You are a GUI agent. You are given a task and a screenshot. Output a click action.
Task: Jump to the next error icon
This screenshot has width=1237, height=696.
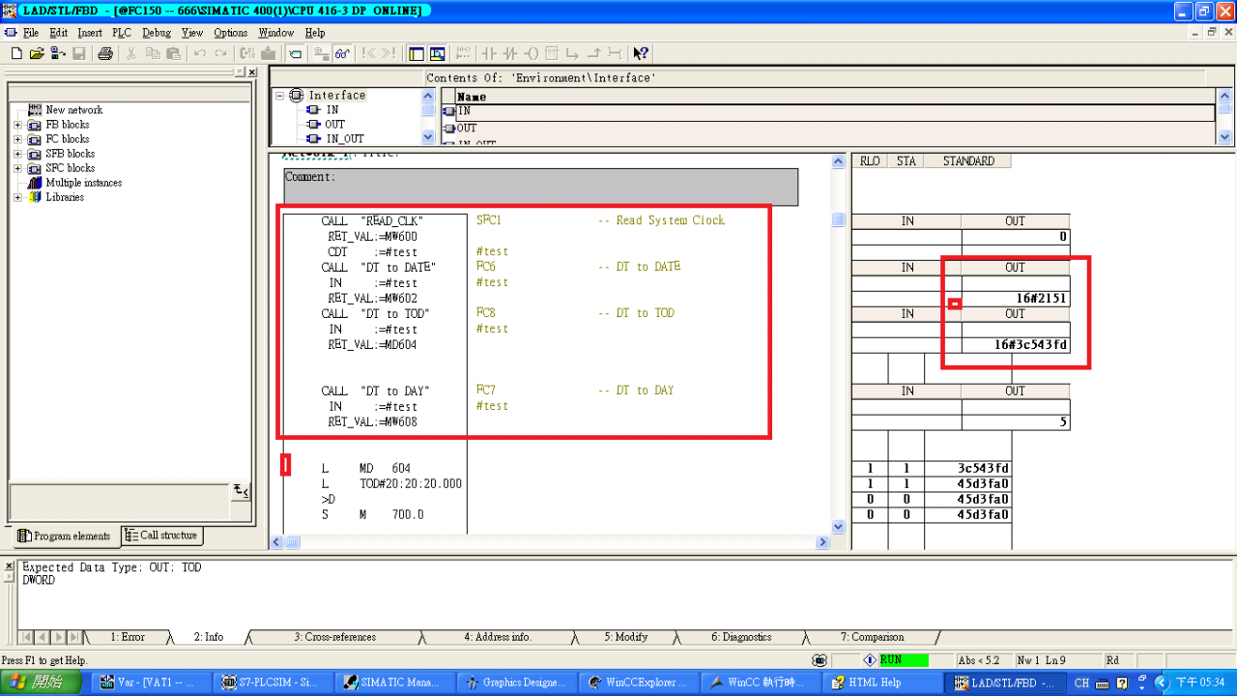pos(388,53)
